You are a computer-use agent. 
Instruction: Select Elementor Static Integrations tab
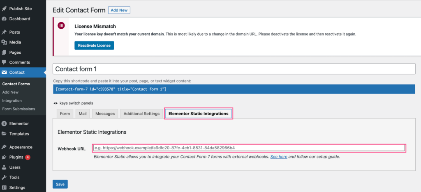point(199,114)
